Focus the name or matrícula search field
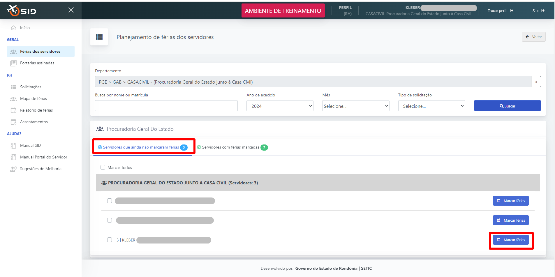Screen dimensions: 555x277 point(166,106)
